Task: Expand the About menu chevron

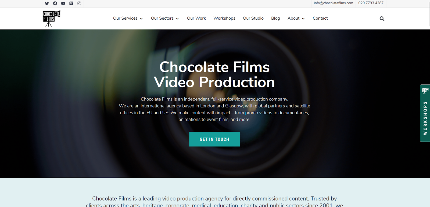Action: pyautogui.click(x=303, y=19)
